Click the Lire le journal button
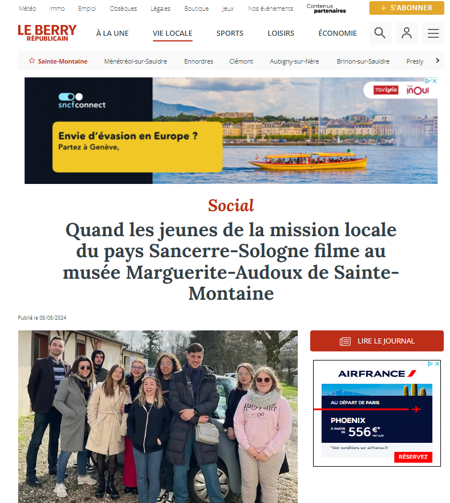Image resolution: width=450 pixels, height=503 pixels. [377, 341]
